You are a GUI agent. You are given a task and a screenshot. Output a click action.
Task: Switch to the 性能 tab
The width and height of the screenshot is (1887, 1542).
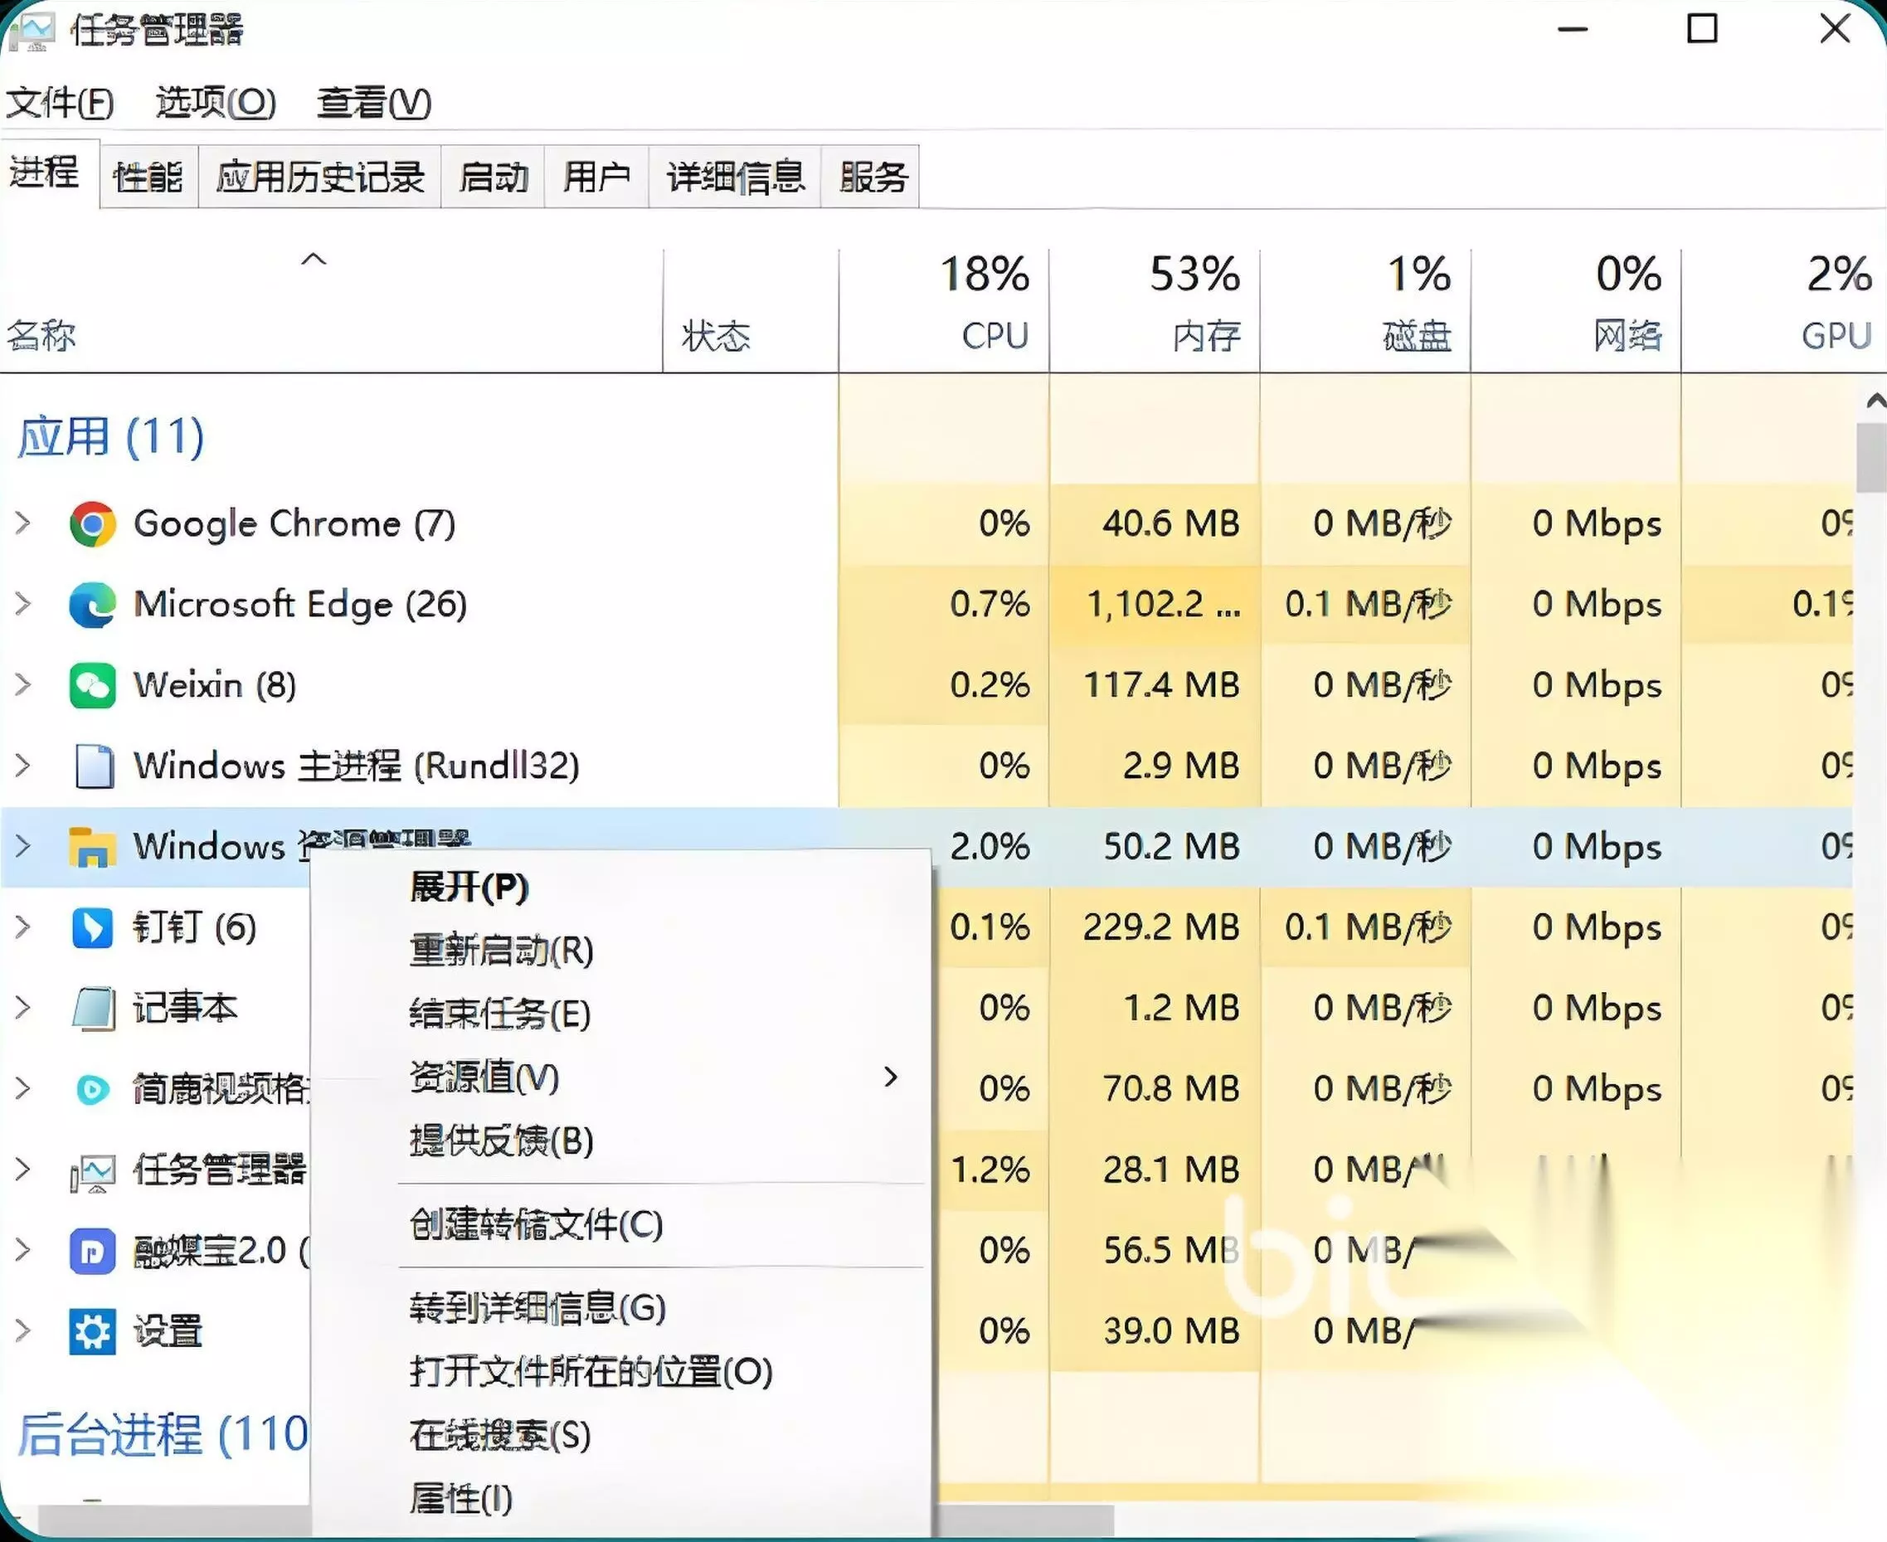(x=148, y=177)
